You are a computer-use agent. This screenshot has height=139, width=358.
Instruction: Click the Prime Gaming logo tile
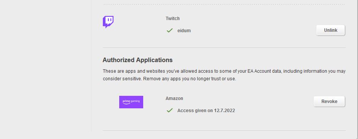point(131,102)
